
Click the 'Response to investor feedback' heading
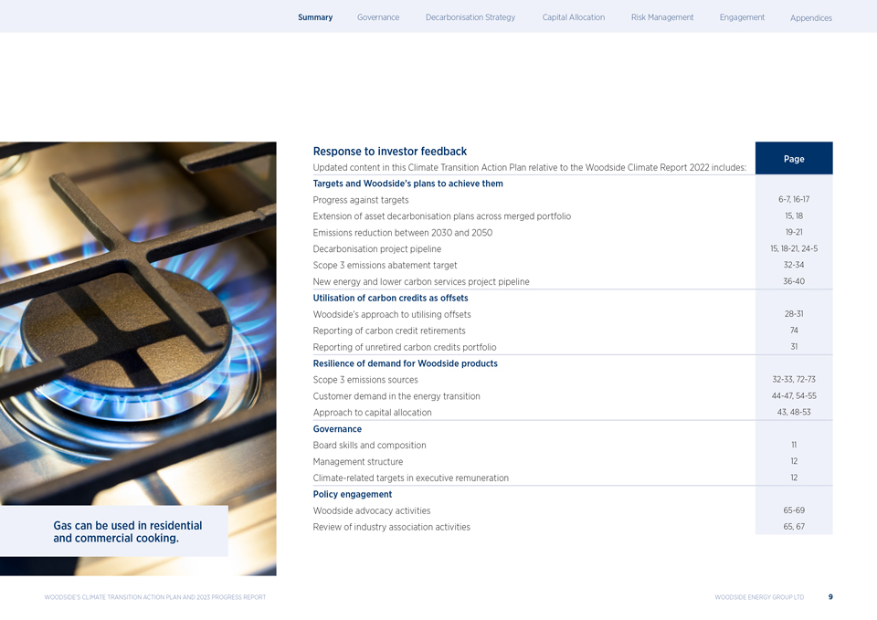(x=390, y=151)
